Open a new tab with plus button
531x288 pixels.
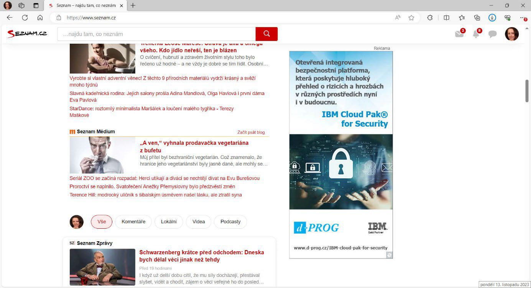[x=133, y=5]
